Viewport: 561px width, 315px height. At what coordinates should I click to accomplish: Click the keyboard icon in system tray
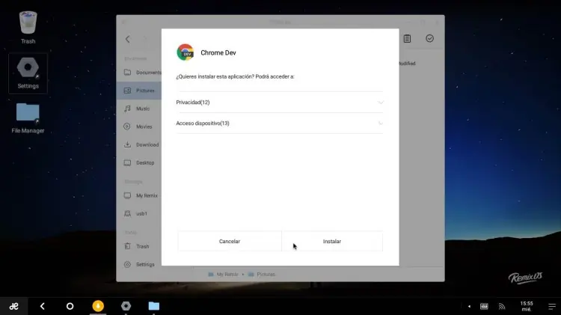pyautogui.click(x=484, y=307)
